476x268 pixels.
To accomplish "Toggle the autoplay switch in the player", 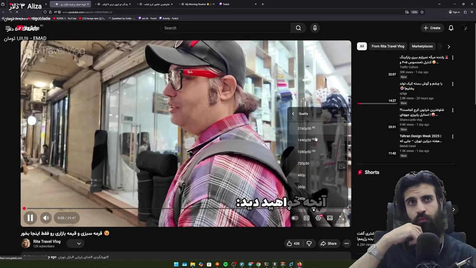I will [x=295, y=218].
